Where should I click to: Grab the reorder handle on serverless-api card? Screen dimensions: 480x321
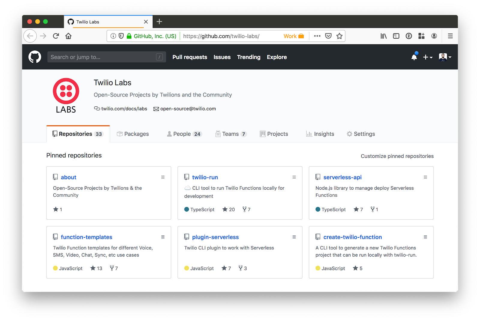coord(425,177)
